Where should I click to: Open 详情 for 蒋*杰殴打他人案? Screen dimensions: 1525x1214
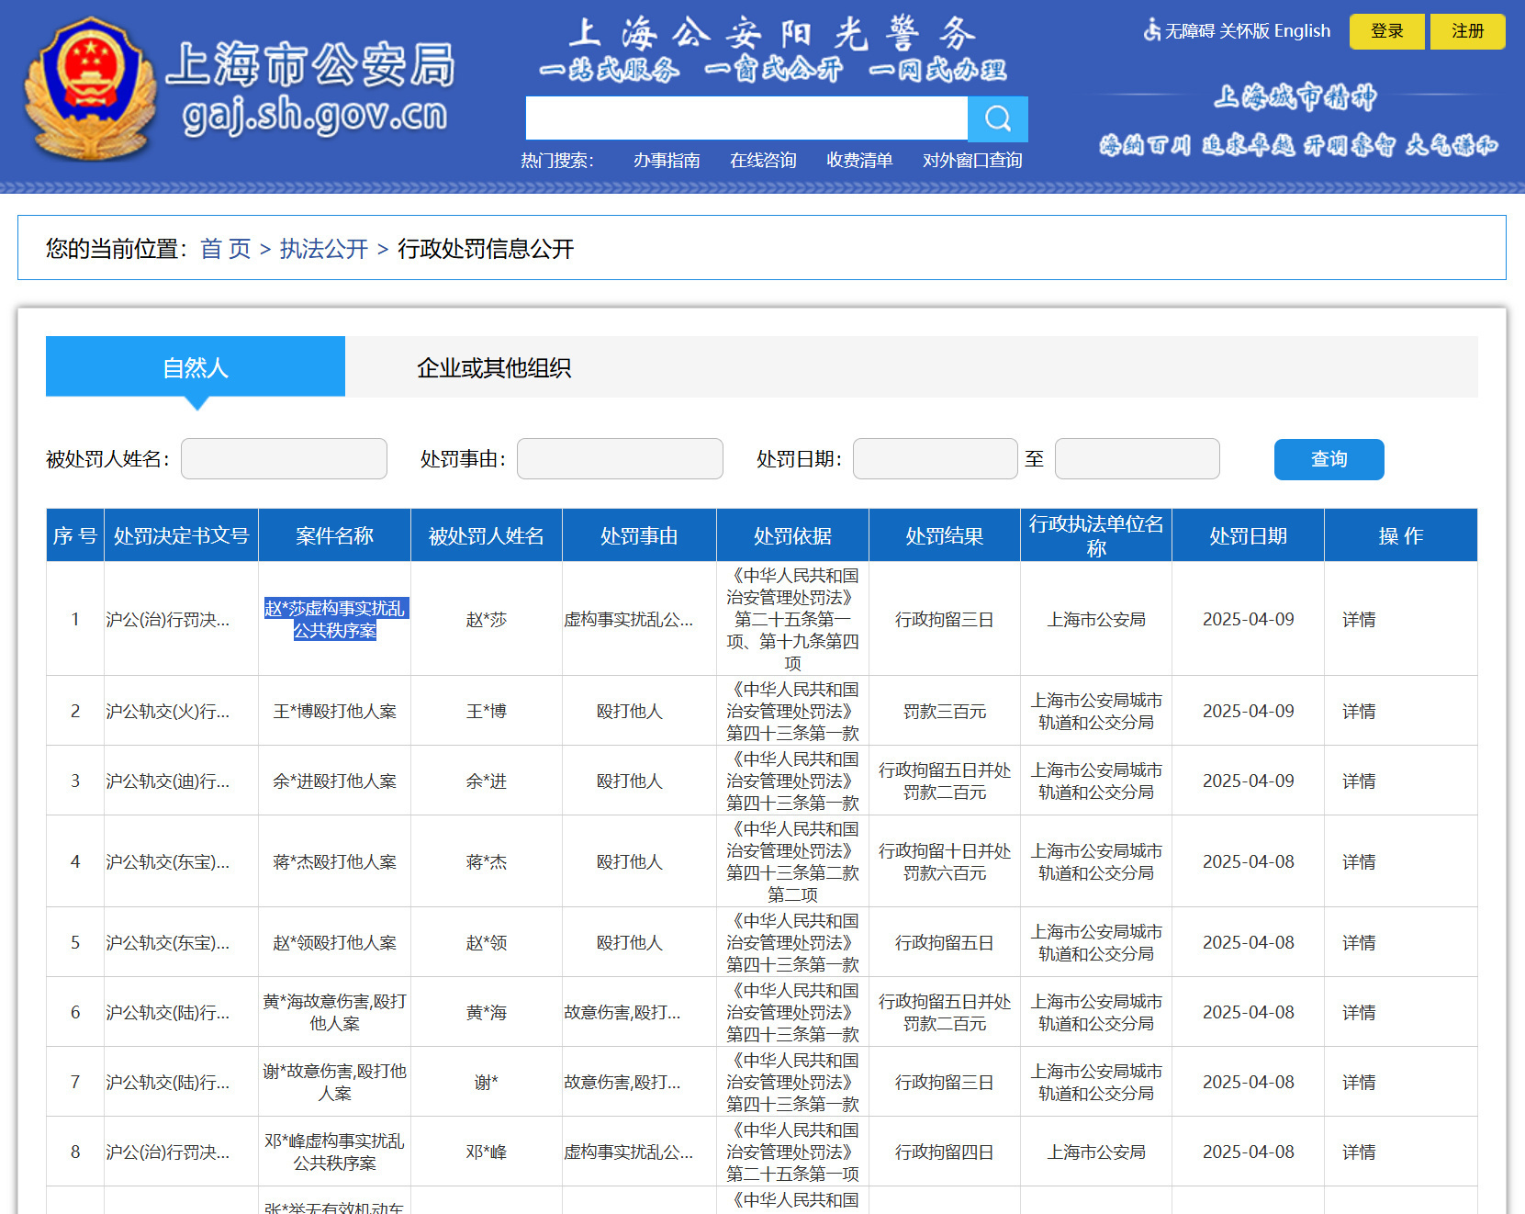tap(1358, 862)
